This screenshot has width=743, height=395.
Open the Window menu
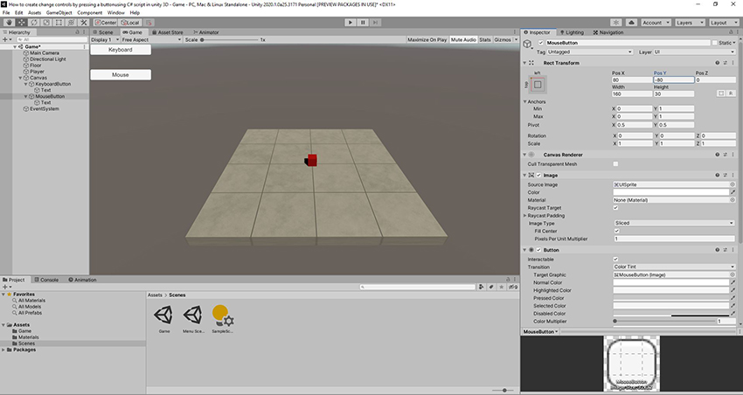pos(115,13)
